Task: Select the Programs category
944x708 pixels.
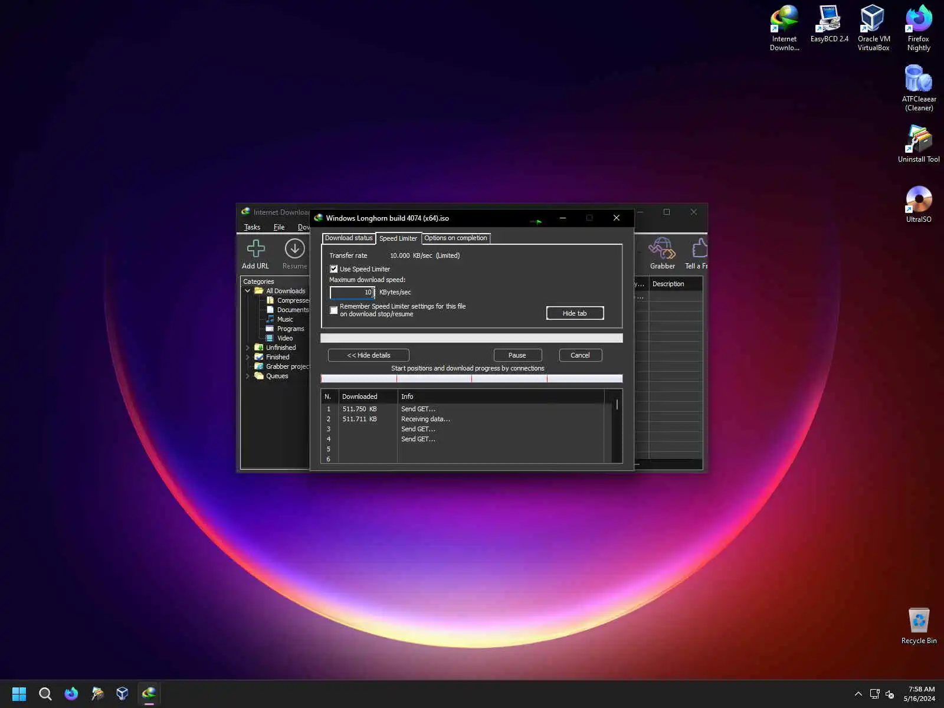Action: [x=285, y=329]
